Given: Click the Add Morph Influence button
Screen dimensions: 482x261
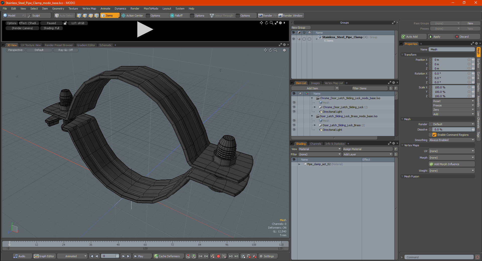Looking at the screenshot, I should pos(452,164).
